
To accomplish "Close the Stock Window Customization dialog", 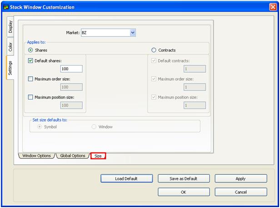I will [x=272, y=7].
